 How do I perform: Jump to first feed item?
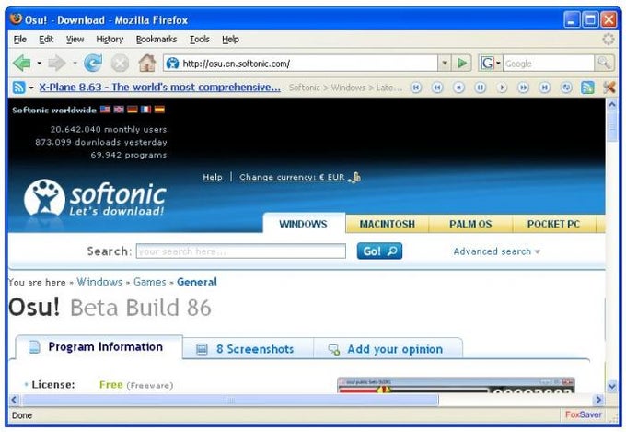(416, 88)
